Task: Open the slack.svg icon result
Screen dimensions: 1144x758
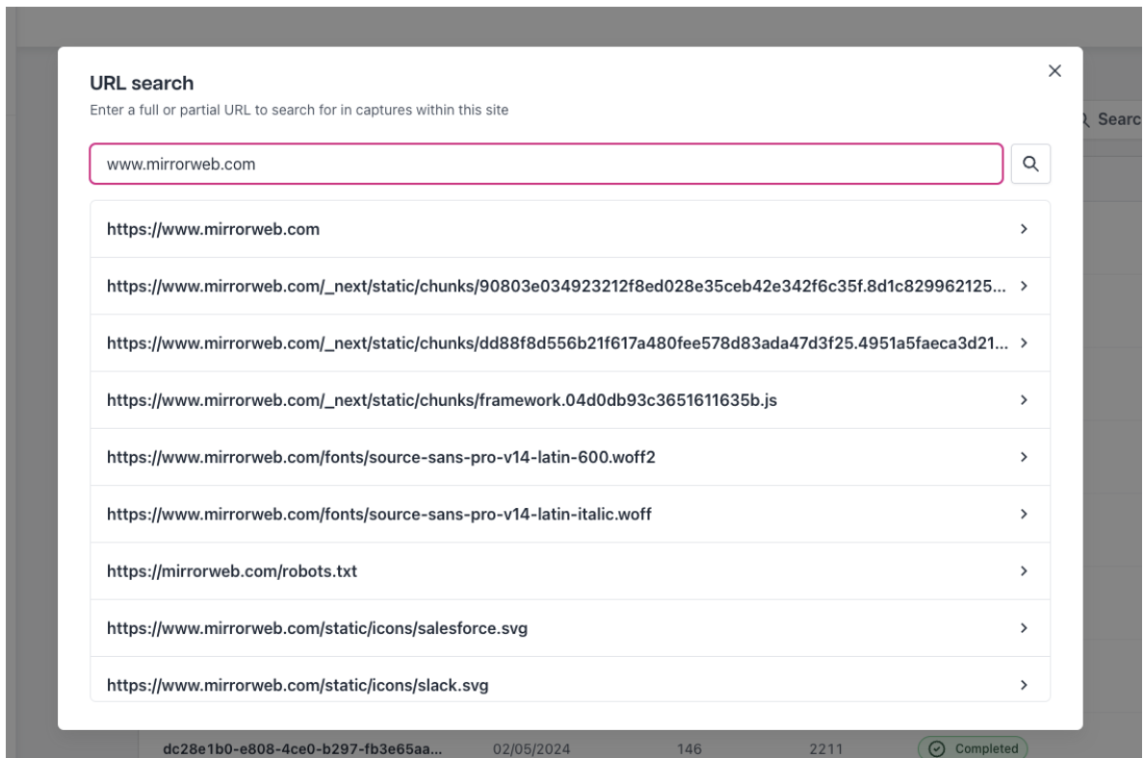Action: (x=570, y=680)
